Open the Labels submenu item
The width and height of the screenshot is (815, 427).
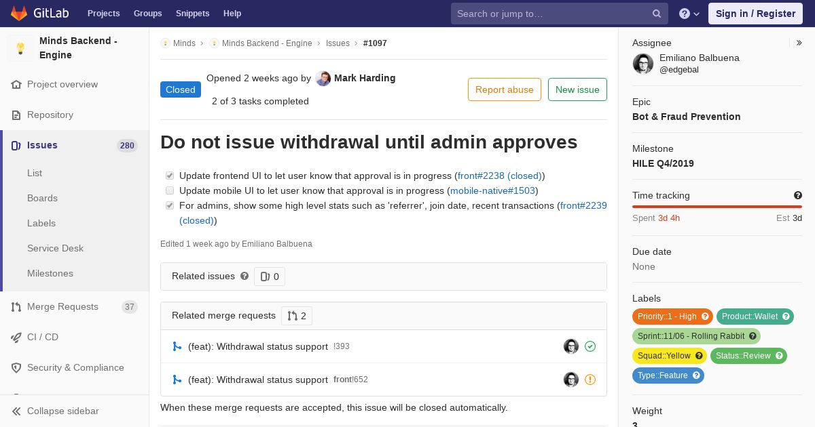41,224
